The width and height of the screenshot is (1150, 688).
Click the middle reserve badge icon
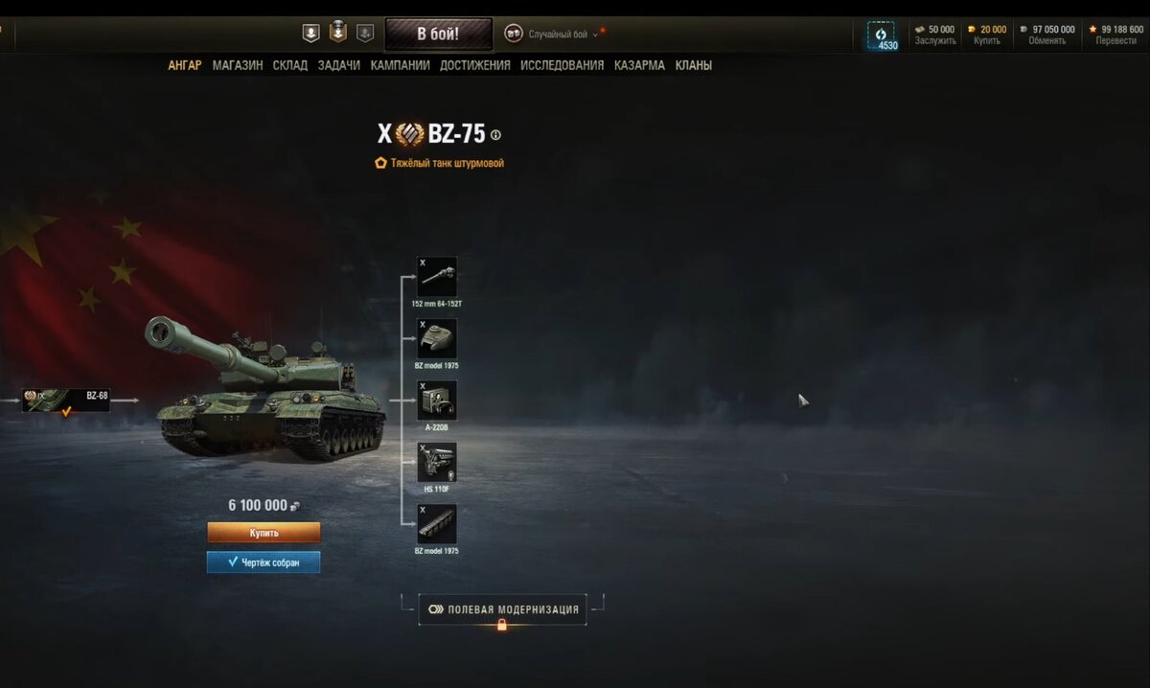tap(337, 33)
